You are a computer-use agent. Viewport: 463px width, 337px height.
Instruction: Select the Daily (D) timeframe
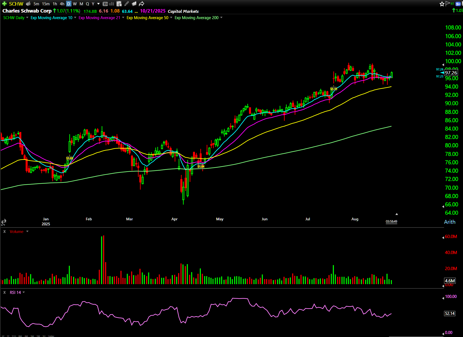[x=69, y=4]
